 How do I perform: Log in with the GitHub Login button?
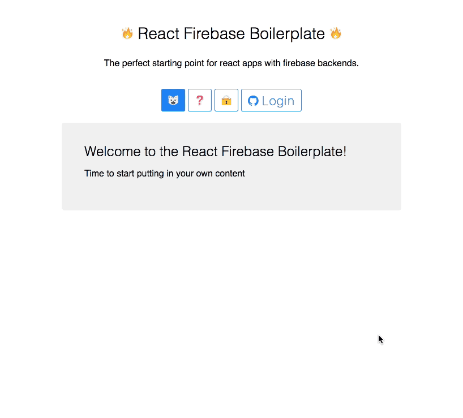271,100
